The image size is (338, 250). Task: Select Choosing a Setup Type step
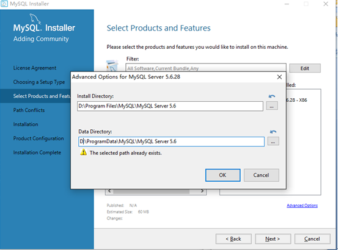[x=39, y=82]
